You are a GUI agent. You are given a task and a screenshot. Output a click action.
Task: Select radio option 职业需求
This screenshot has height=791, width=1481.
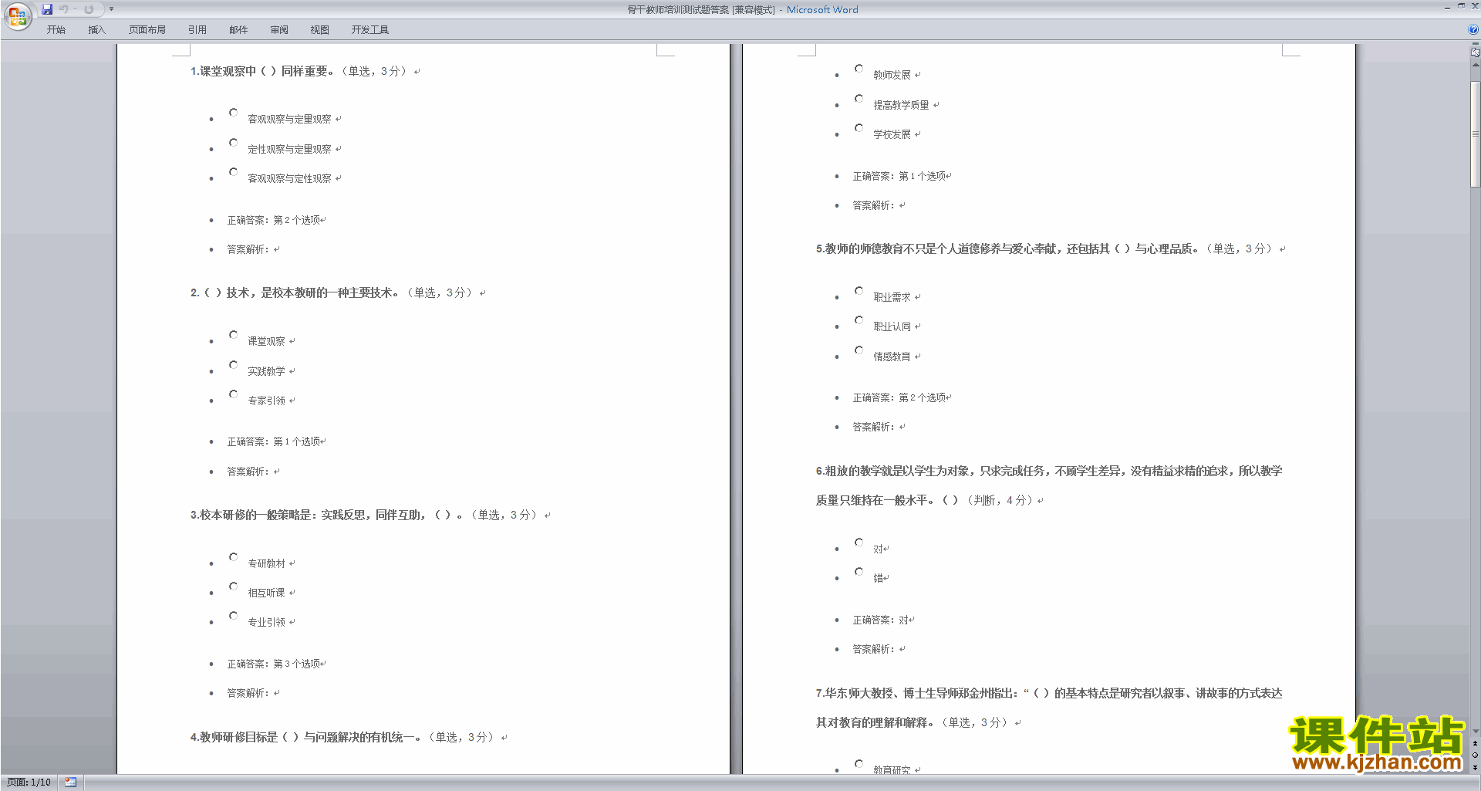[859, 291]
